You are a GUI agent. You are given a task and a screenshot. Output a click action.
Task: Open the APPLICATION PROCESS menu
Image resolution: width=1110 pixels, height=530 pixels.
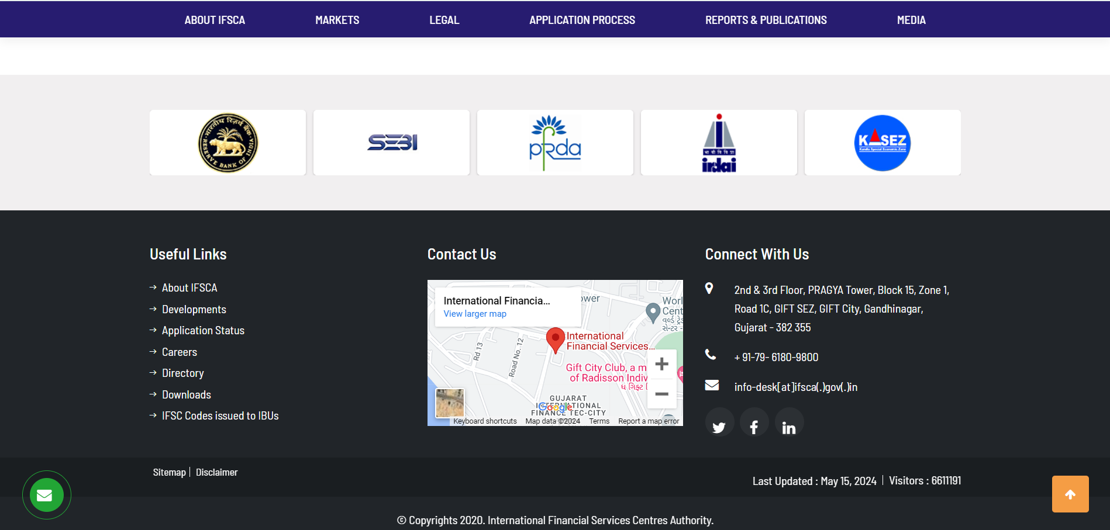582,20
